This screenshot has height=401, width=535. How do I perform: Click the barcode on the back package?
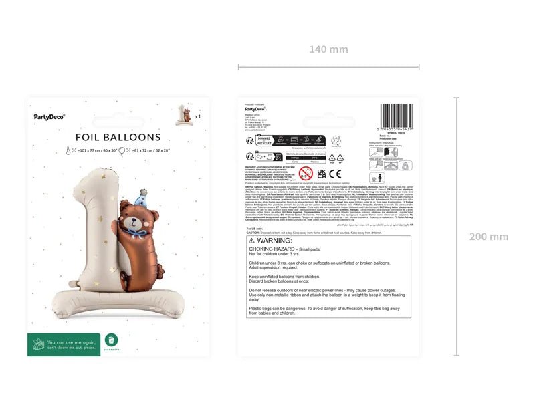point(397,116)
